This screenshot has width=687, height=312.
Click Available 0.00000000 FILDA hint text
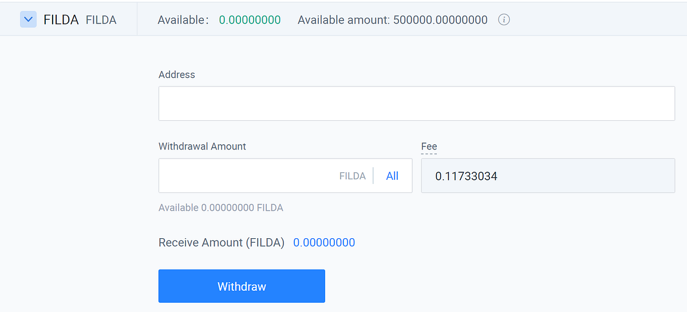(220, 207)
